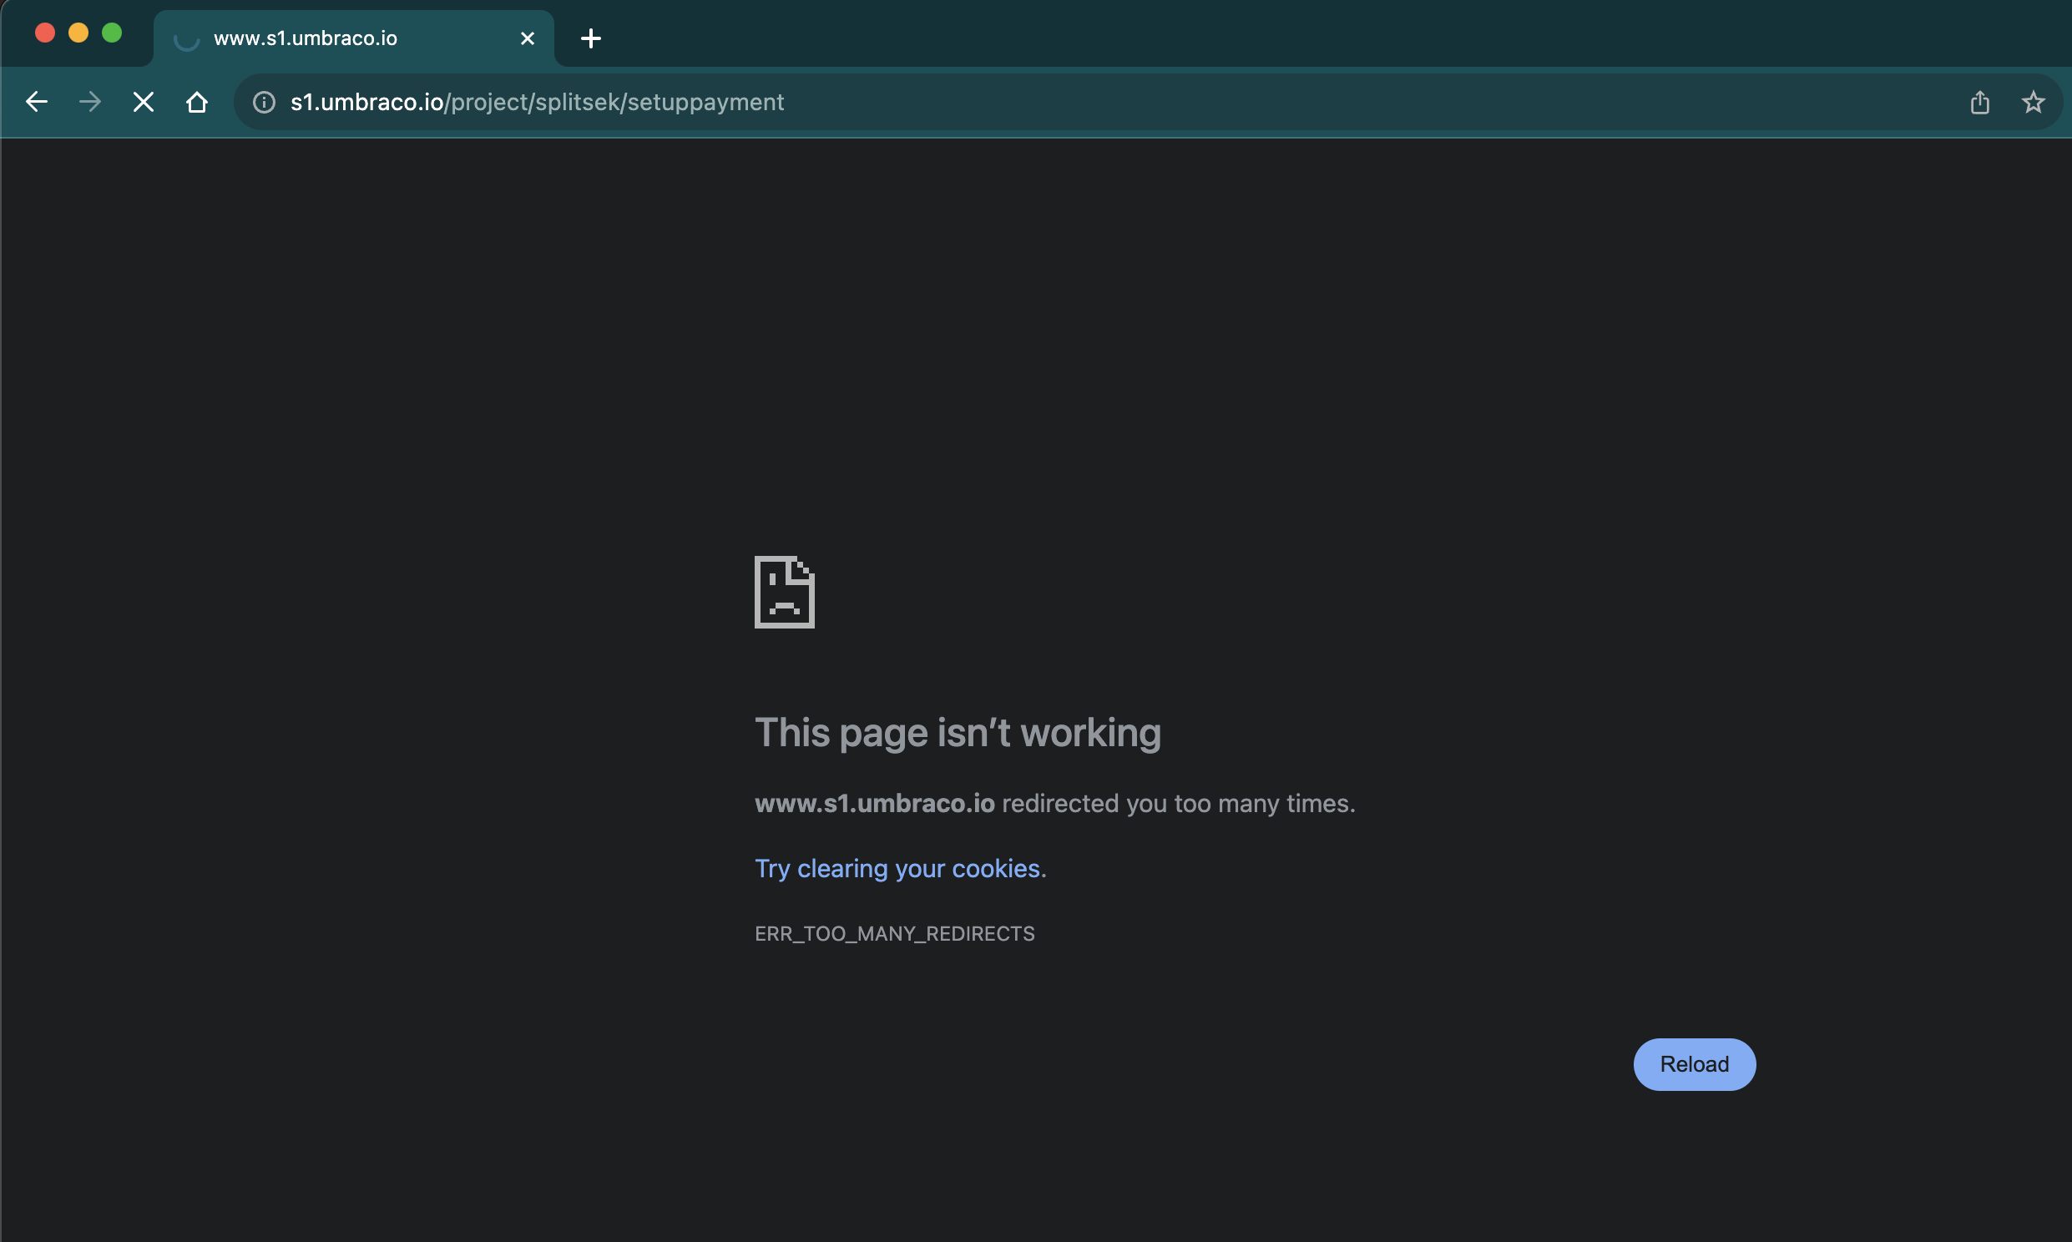Close the www.s1.umbraco.io tab
Screen dimensions: 2072x1242
pyautogui.click(x=528, y=38)
